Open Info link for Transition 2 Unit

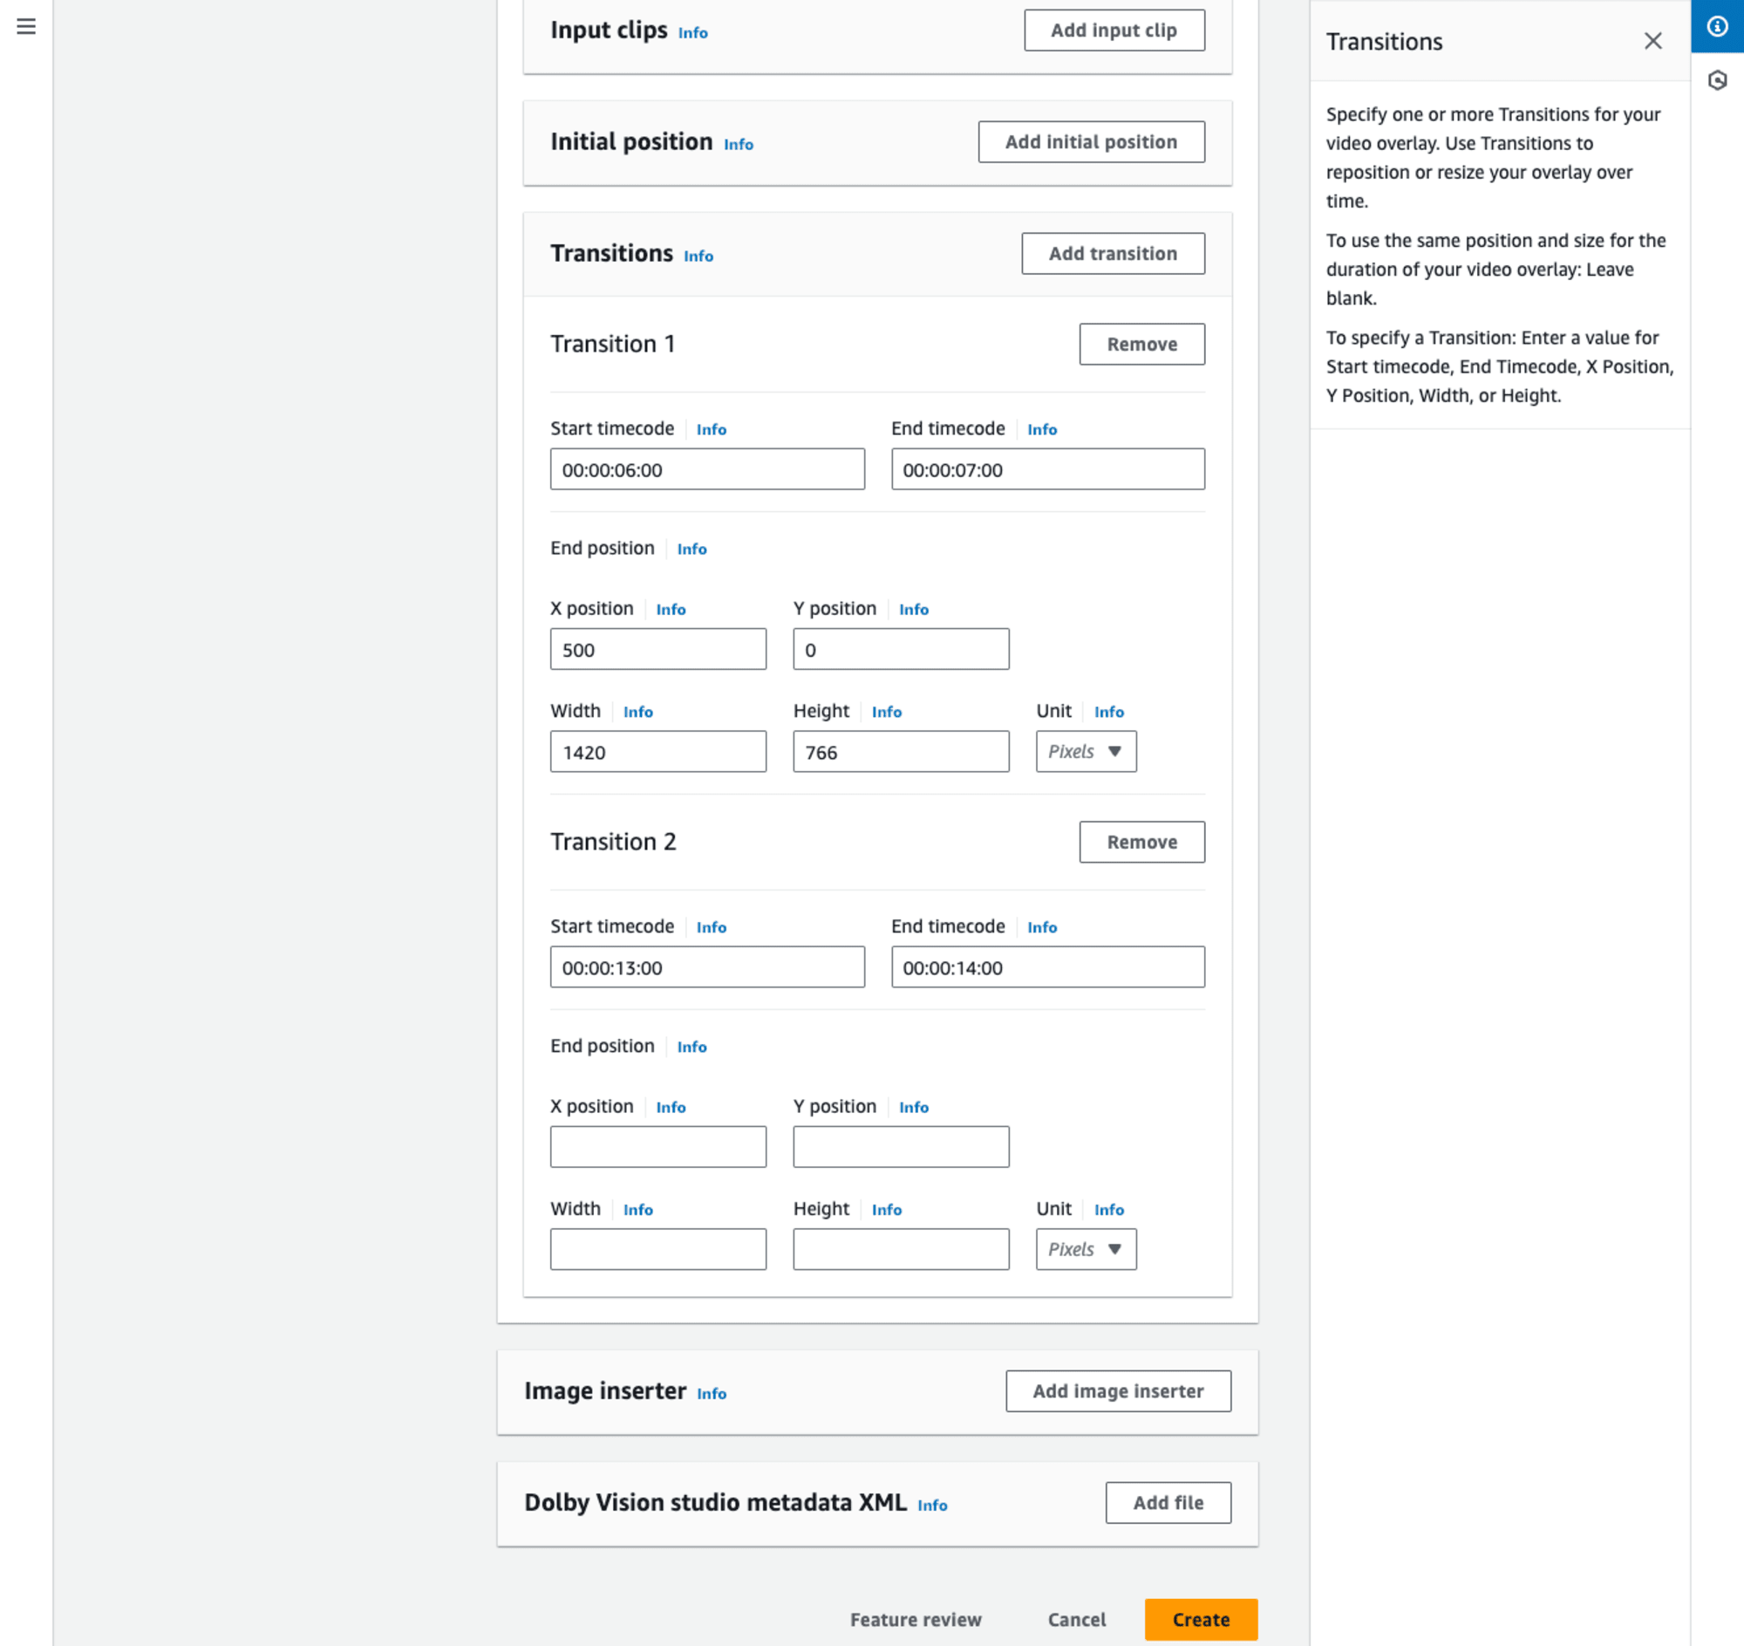(x=1109, y=1210)
